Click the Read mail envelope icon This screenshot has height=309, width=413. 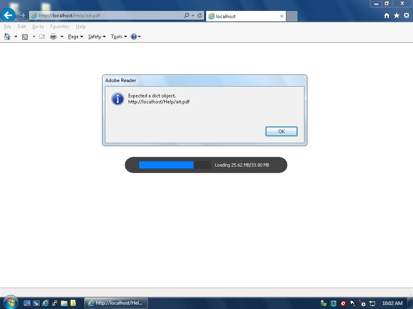[42, 37]
